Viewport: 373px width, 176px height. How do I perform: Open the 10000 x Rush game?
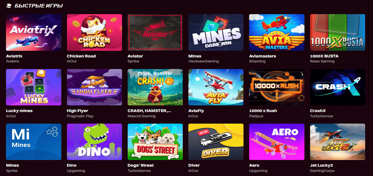click(x=277, y=87)
